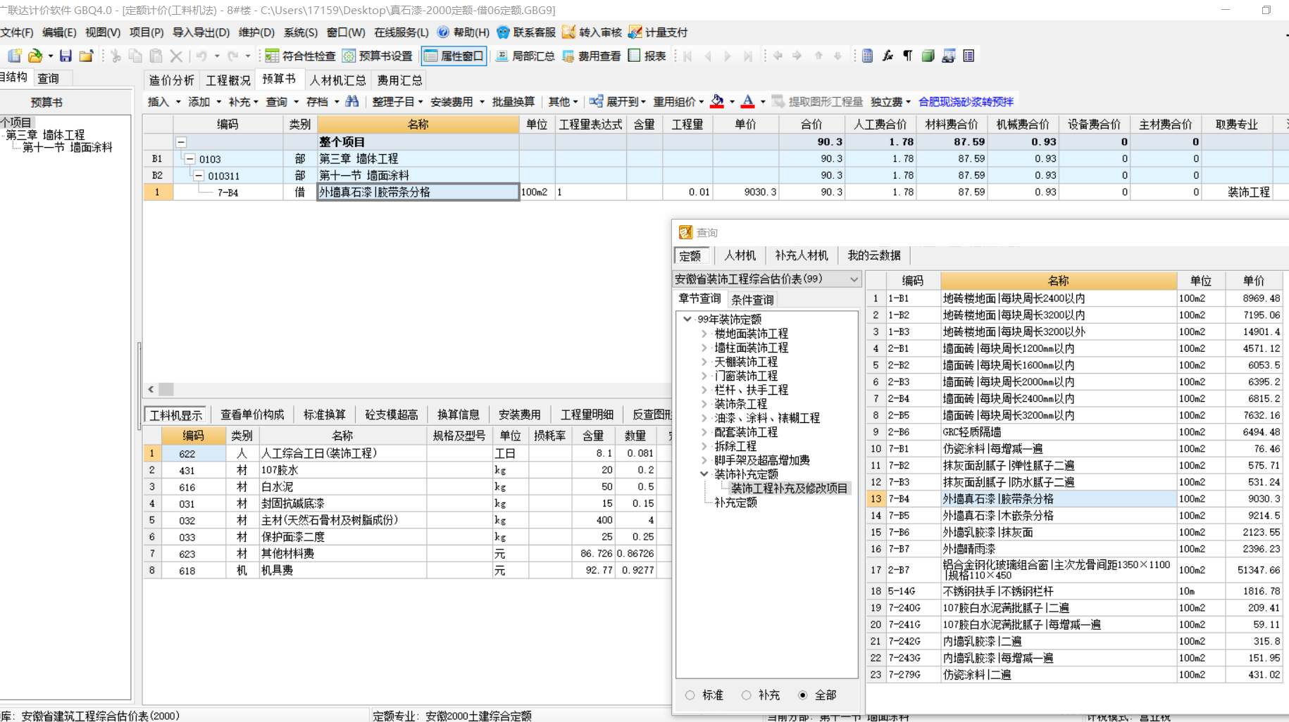Collapse the 装饰补充定额 tree node
The image size is (1289, 722).
pyautogui.click(x=704, y=474)
